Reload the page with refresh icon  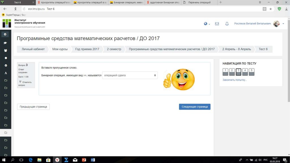pyautogui.click(x=24, y=9)
